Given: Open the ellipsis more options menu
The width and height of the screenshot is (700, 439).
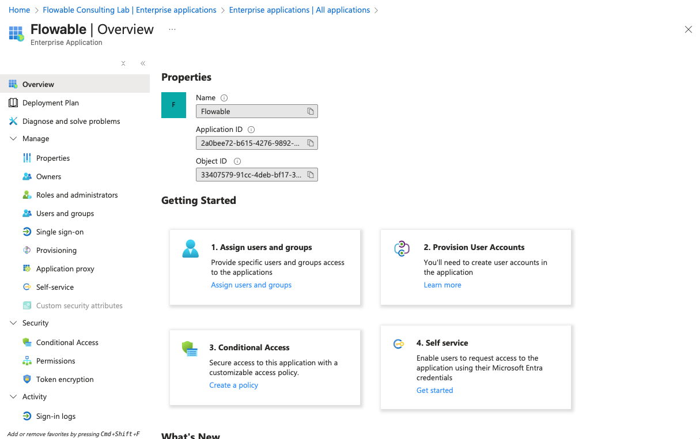Looking at the screenshot, I should coord(172,29).
